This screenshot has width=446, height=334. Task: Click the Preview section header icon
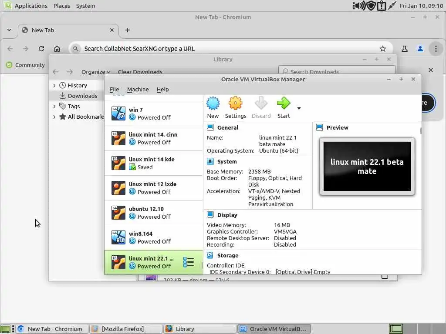[x=319, y=127]
